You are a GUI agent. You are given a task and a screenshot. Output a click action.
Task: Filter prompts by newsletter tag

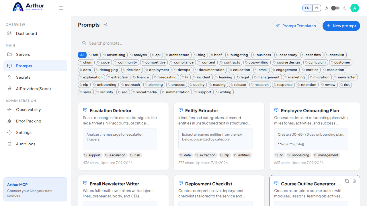(x=345, y=77)
